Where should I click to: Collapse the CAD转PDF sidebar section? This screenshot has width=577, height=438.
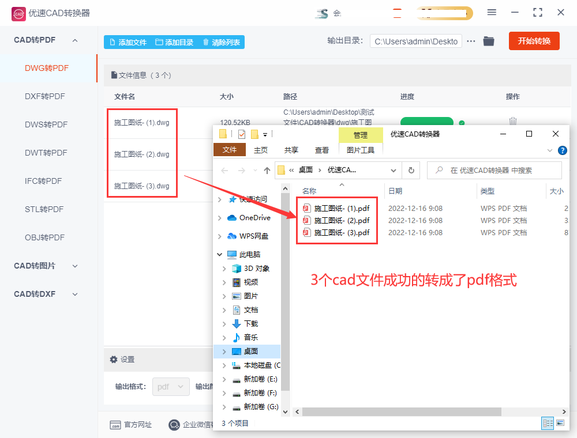click(x=75, y=40)
